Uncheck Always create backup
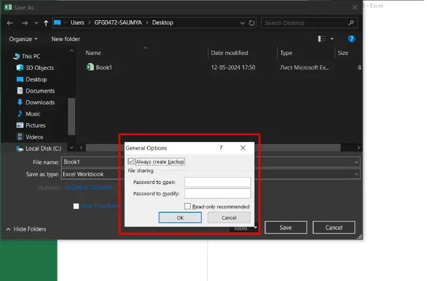The width and height of the screenshot is (427, 281). [131, 162]
